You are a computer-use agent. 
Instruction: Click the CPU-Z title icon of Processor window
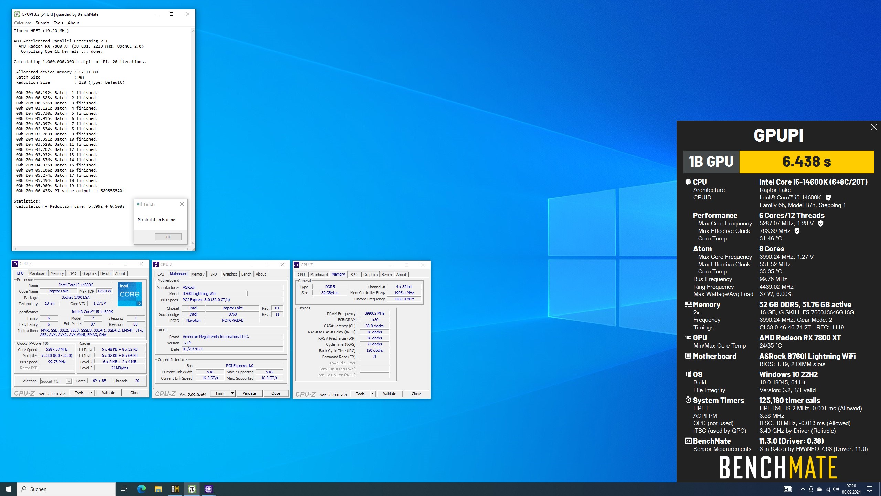tap(15, 264)
